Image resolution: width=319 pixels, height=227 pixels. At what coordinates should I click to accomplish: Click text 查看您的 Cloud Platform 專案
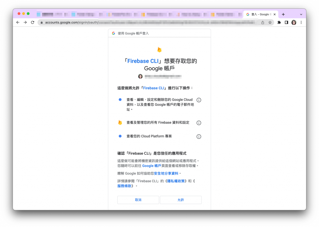coord(149,136)
